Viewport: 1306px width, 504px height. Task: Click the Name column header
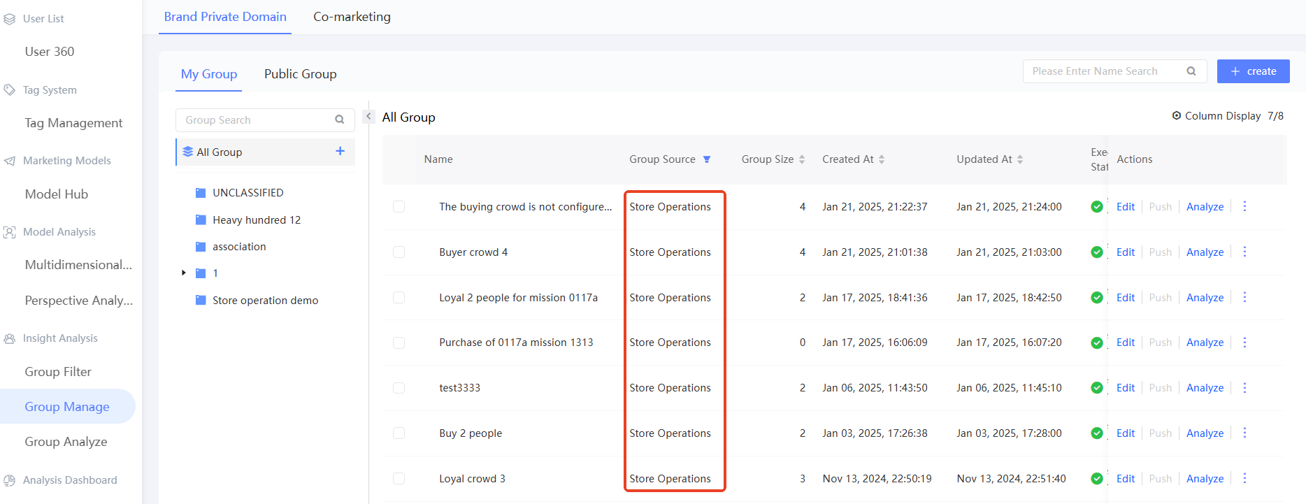(x=438, y=159)
